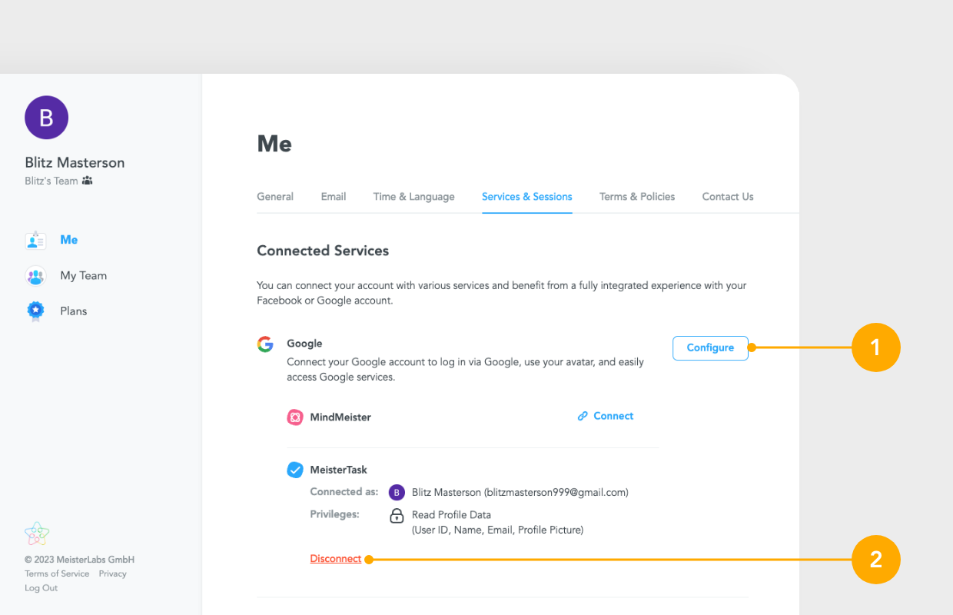Image resolution: width=953 pixels, height=615 pixels.
Task: Click the MeisterTask blue checkmark icon
Action: click(295, 470)
